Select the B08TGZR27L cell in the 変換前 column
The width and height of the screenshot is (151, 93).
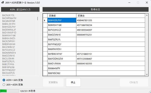(x=62, y=39)
